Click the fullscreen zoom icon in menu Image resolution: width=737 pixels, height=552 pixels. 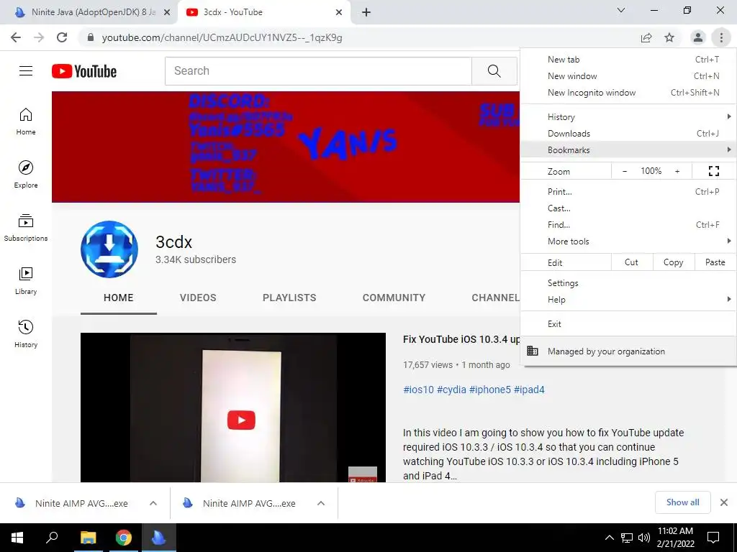coord(713,171)
